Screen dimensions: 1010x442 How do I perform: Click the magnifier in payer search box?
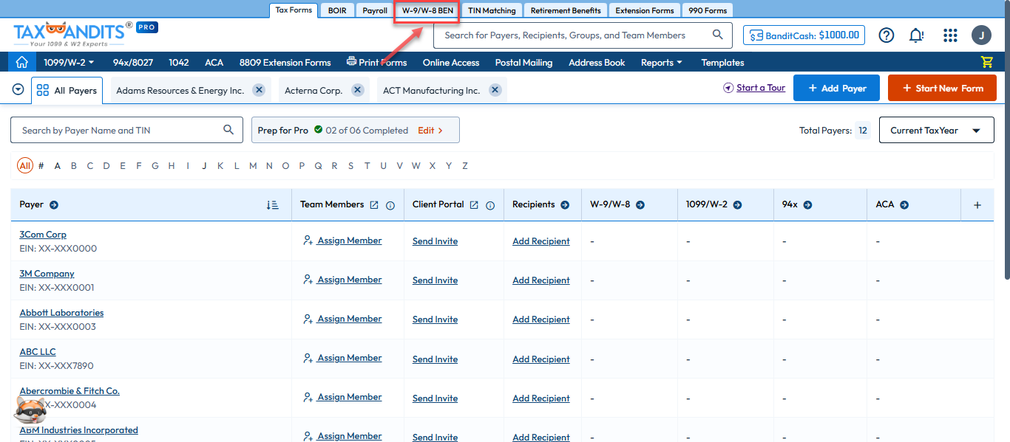pyautogui.click(x=228, y=130)
